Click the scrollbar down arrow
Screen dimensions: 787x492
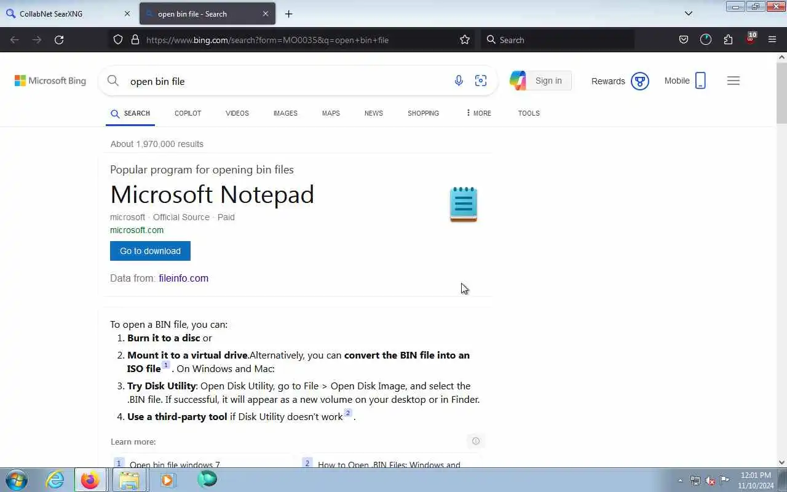click(781, 462)
